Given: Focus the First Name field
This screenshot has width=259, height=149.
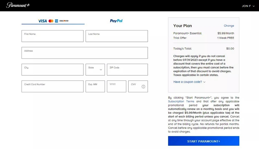Looking at the screenshot, I should (52, 36).
